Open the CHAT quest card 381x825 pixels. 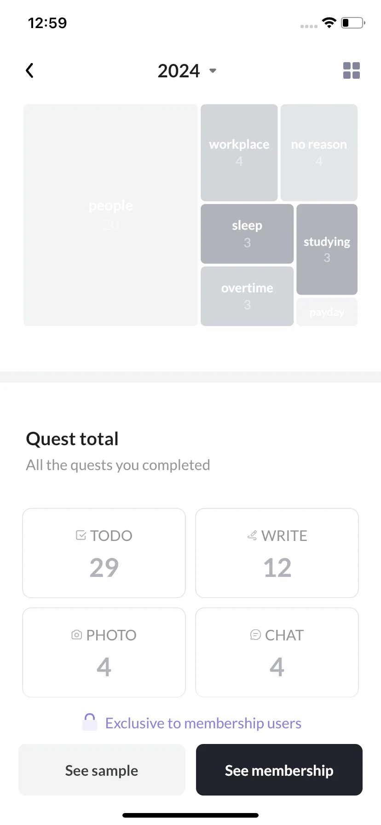tap(277, 652)
